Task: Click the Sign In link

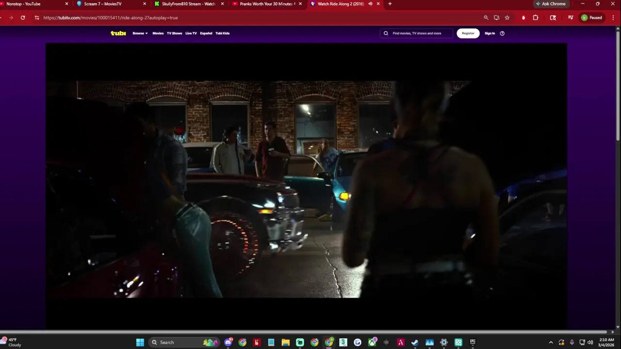Action: 490,33
